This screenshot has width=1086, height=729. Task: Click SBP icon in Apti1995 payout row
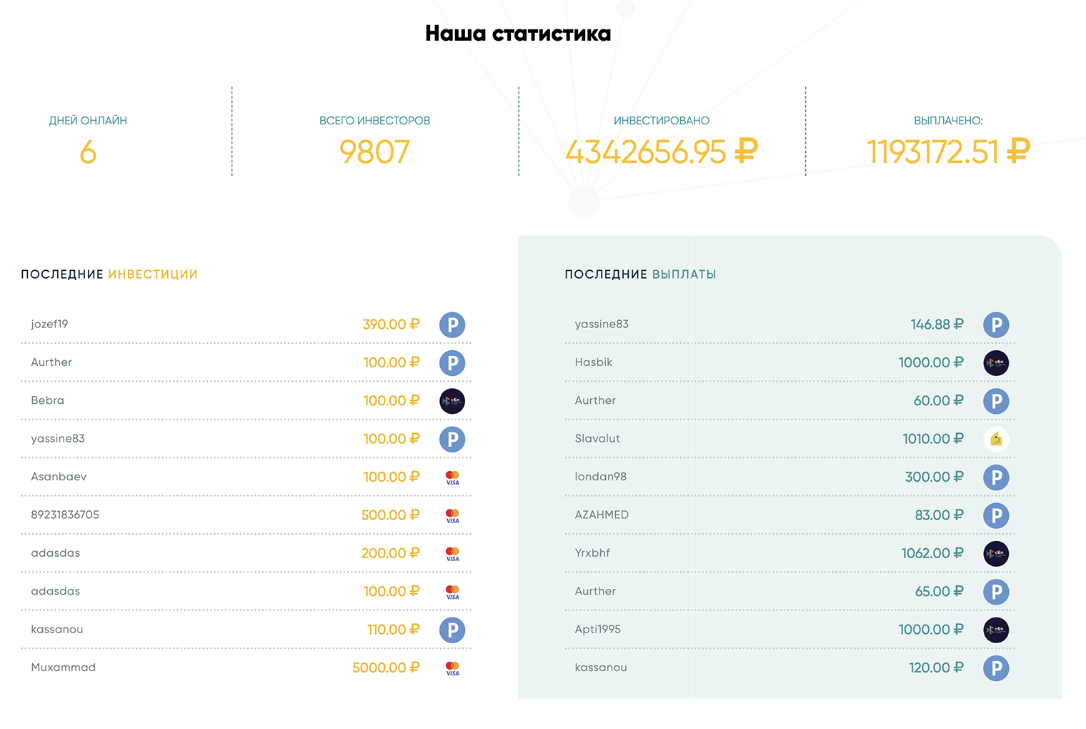coord(996,630)
